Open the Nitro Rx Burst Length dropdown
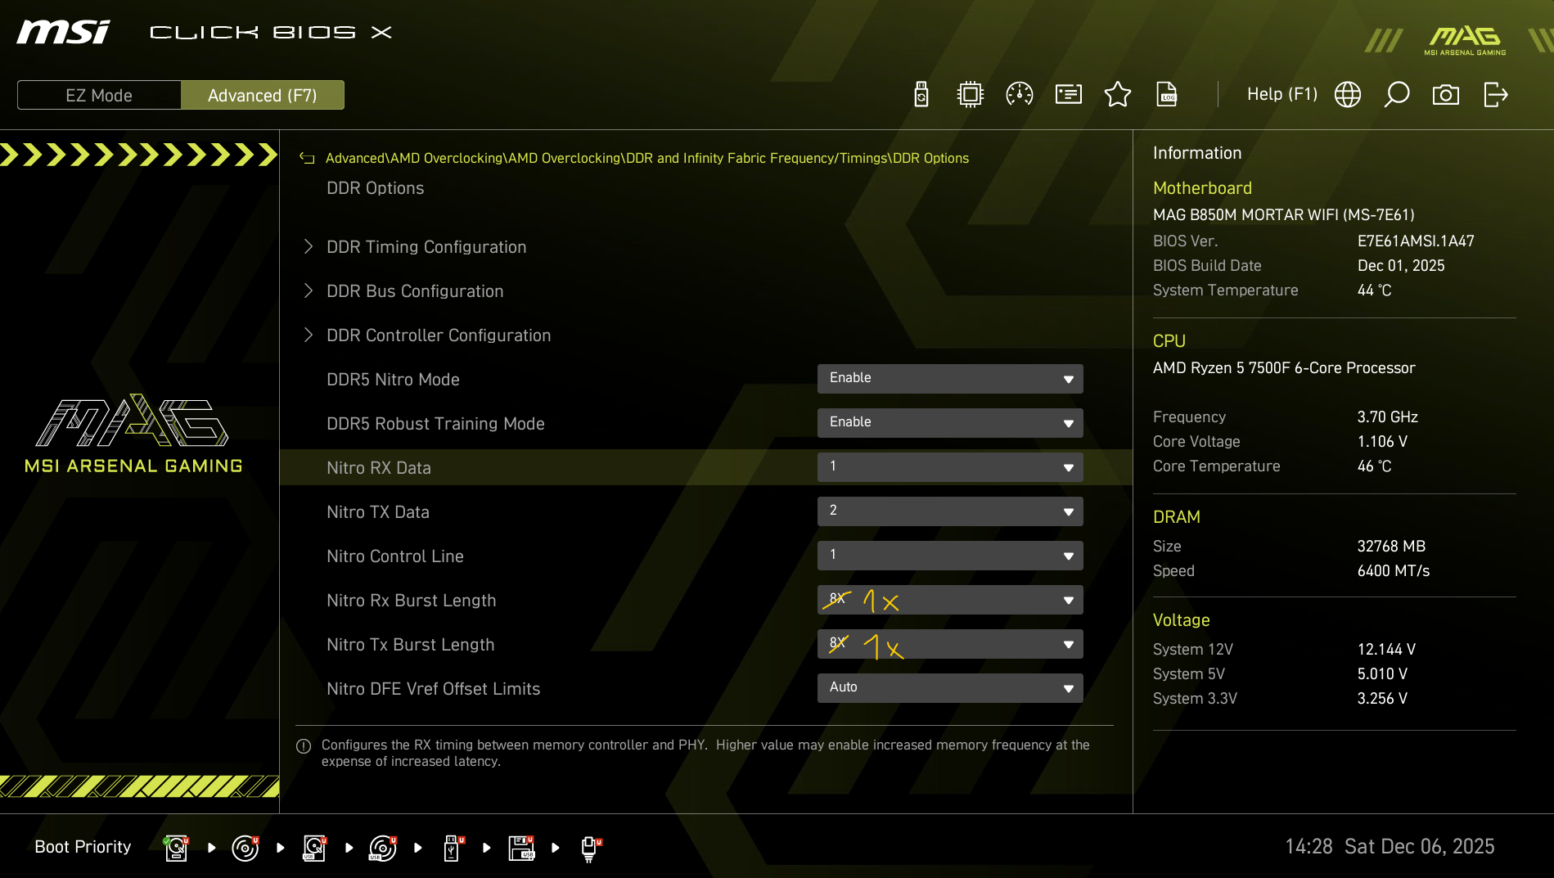Viewport: 1554px width, 878px height. 950,600
